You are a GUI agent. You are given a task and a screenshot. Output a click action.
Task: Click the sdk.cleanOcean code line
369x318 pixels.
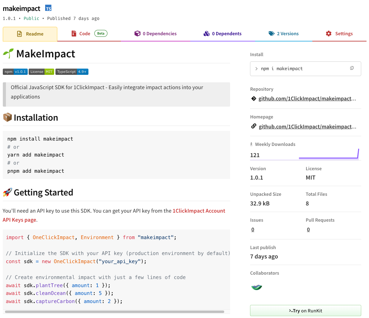tap(59, 293)
